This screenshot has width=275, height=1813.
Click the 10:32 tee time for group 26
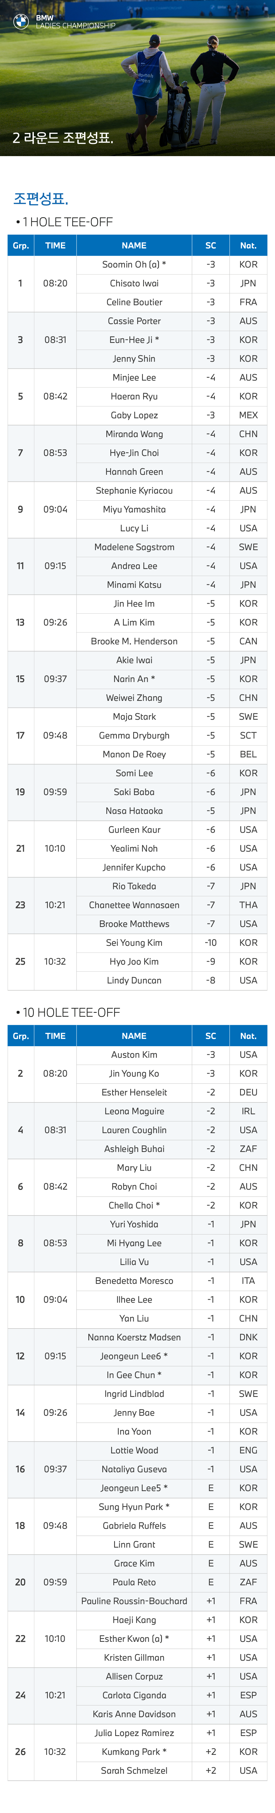pyautogui.click(x=55, y=1752)
